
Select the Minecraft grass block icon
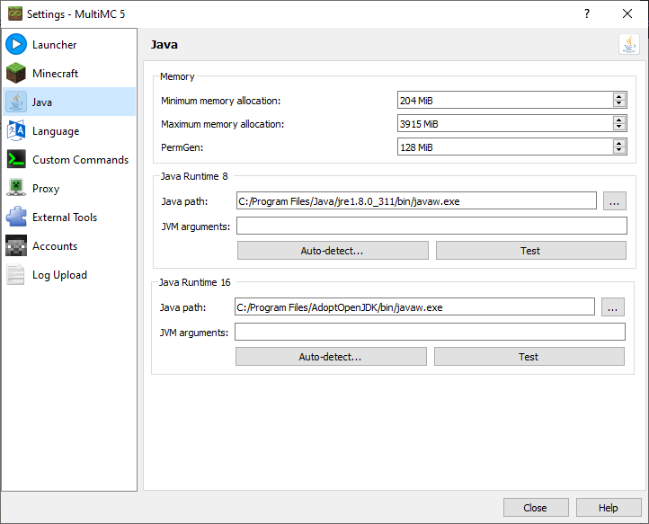pos(16,74)
